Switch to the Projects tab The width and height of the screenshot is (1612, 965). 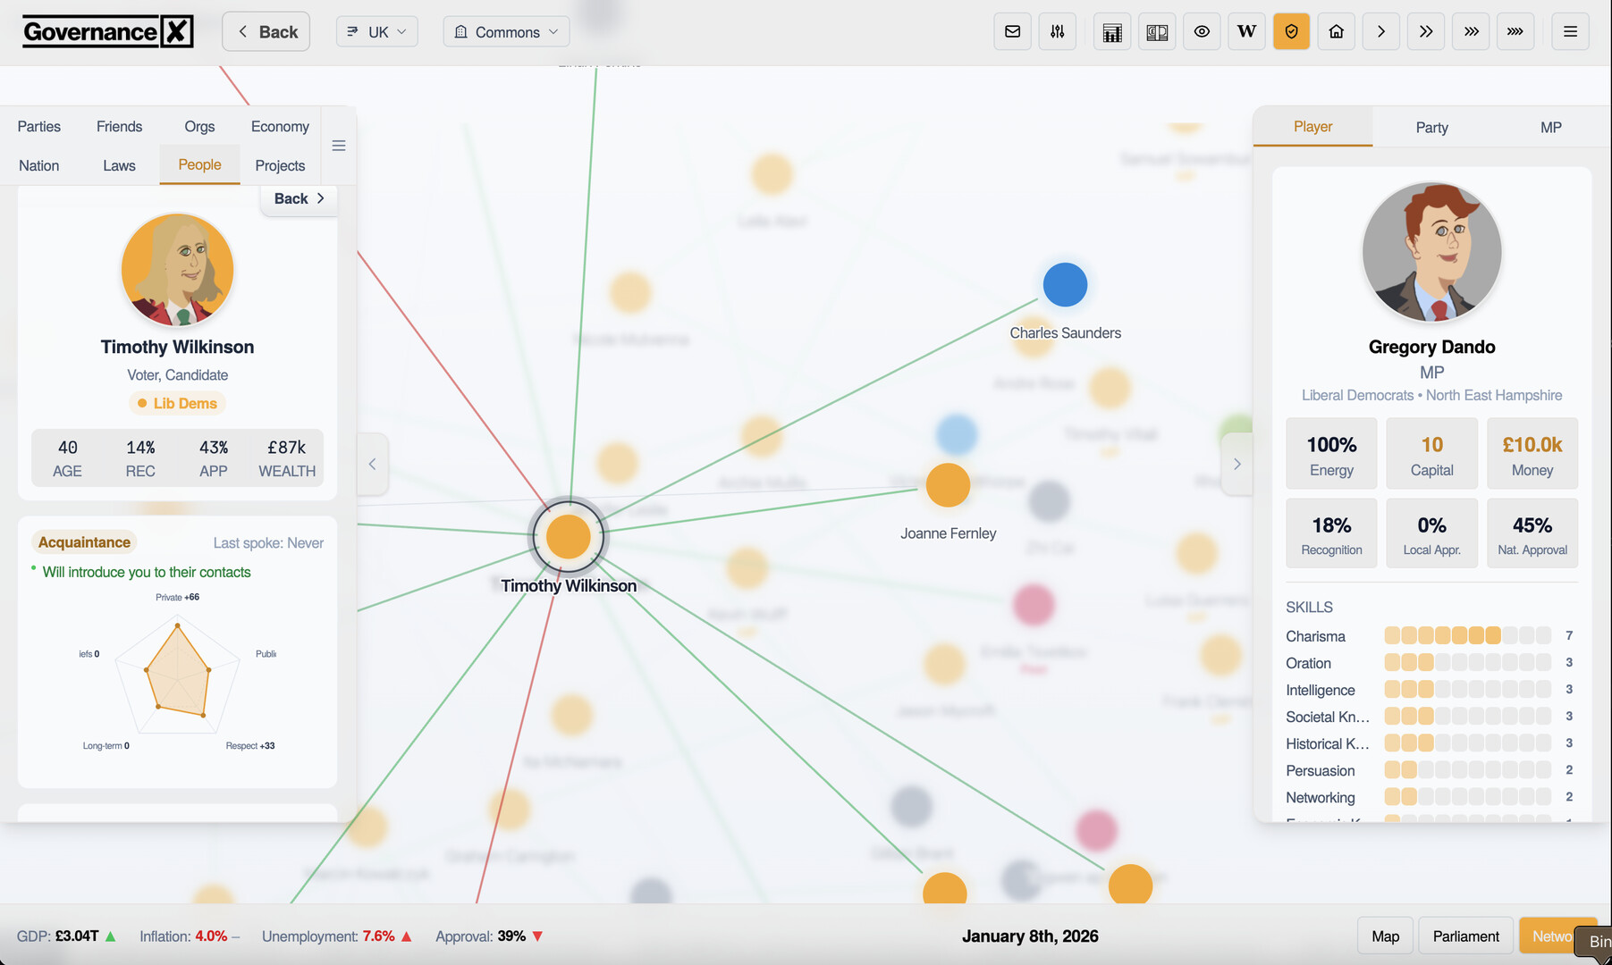280,165
